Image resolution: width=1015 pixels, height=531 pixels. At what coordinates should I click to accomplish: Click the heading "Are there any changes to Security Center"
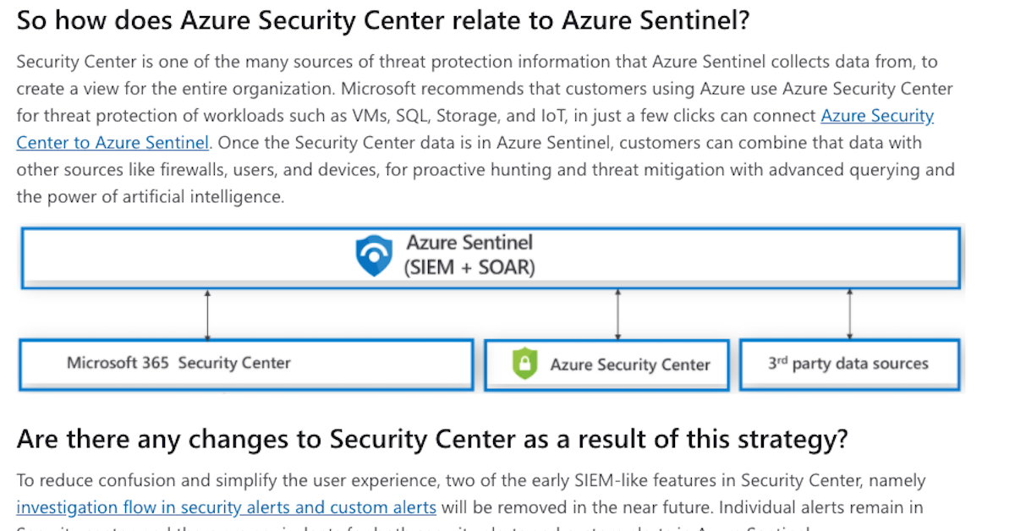click(x=431, y=440)
